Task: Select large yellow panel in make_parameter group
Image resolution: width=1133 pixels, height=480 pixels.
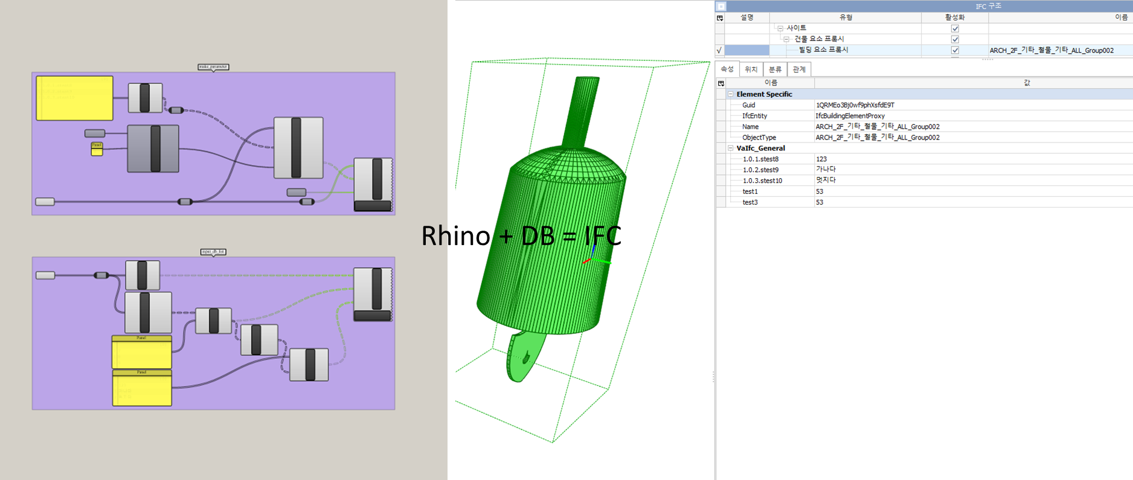Action: click(74, 98)
